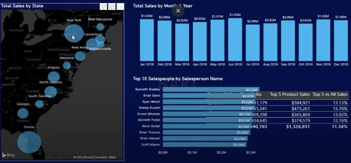Screen dimensions: 351x163
Task: Click the May 2018 sales column
Action: tap(217, 40)
